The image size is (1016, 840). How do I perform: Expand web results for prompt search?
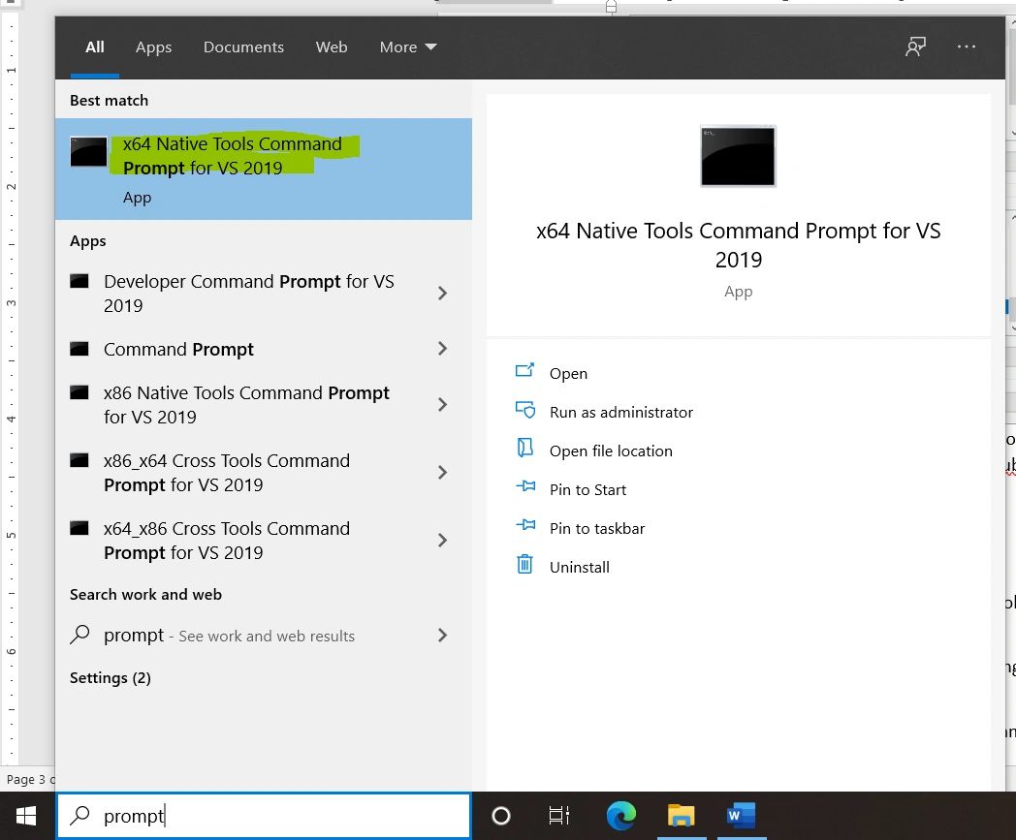point(443,636)
